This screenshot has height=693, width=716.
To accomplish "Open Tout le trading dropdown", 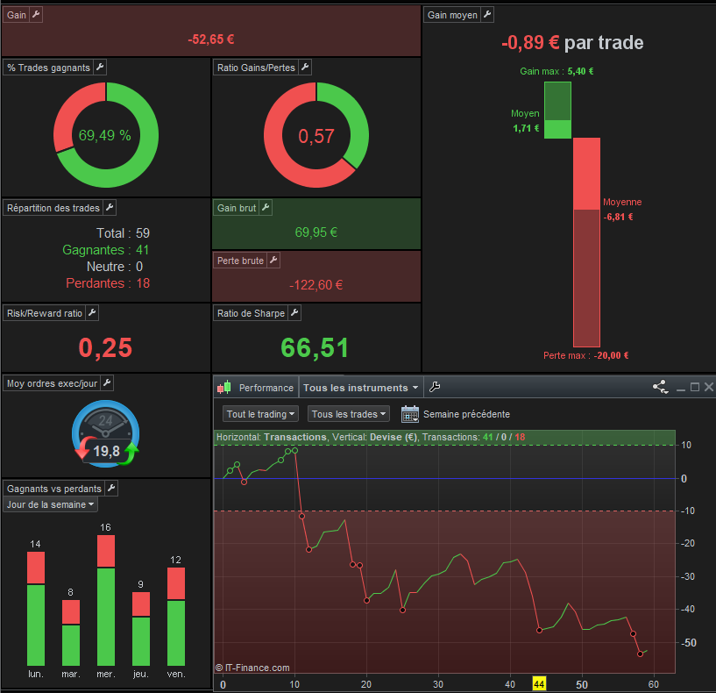I will (x=261, y=414).
